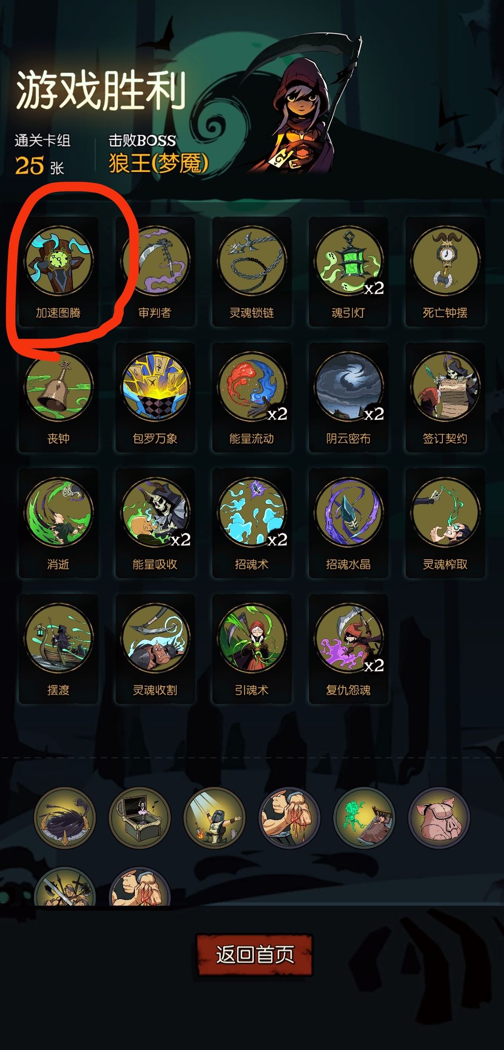The image size is (504, 1050).
Task: View the 魂引灯 lantern card
Action: coord(348,271)
